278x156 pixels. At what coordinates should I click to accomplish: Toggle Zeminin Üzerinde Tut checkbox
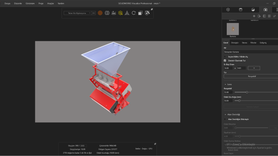click(225, 61)
